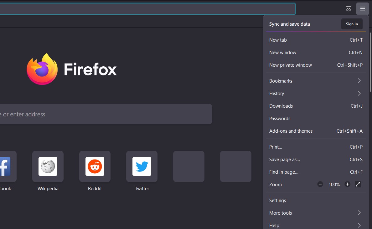Image resolution: width=372 pixels, height=229 pixels.
Task: Open the Pocket saved pages icon
Action: click(348, 9)
